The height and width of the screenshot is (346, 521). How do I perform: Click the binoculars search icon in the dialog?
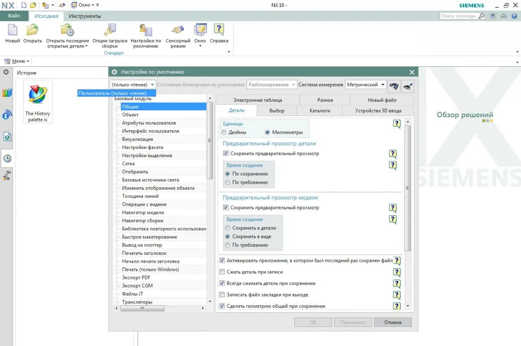(x=394, y=86)
